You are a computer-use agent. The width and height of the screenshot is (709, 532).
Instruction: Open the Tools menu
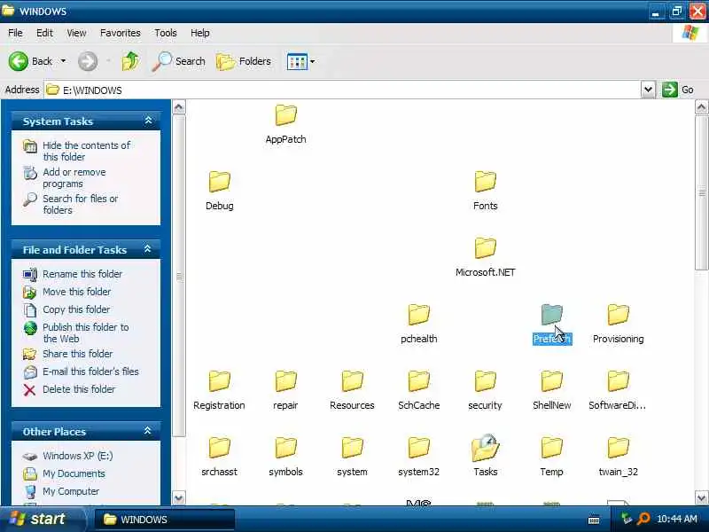click(166, 33)
